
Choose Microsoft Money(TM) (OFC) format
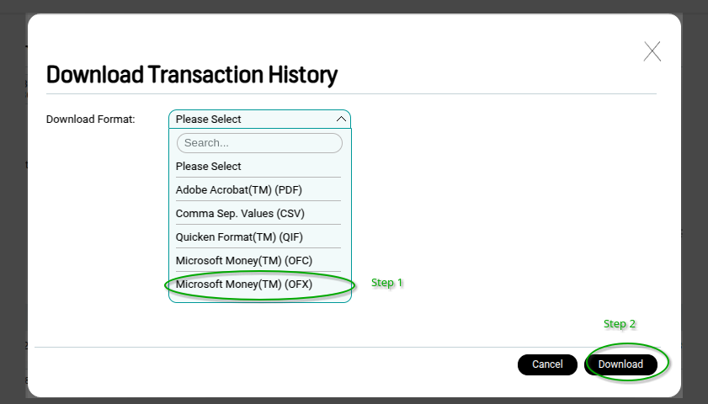tap(244, 261)
